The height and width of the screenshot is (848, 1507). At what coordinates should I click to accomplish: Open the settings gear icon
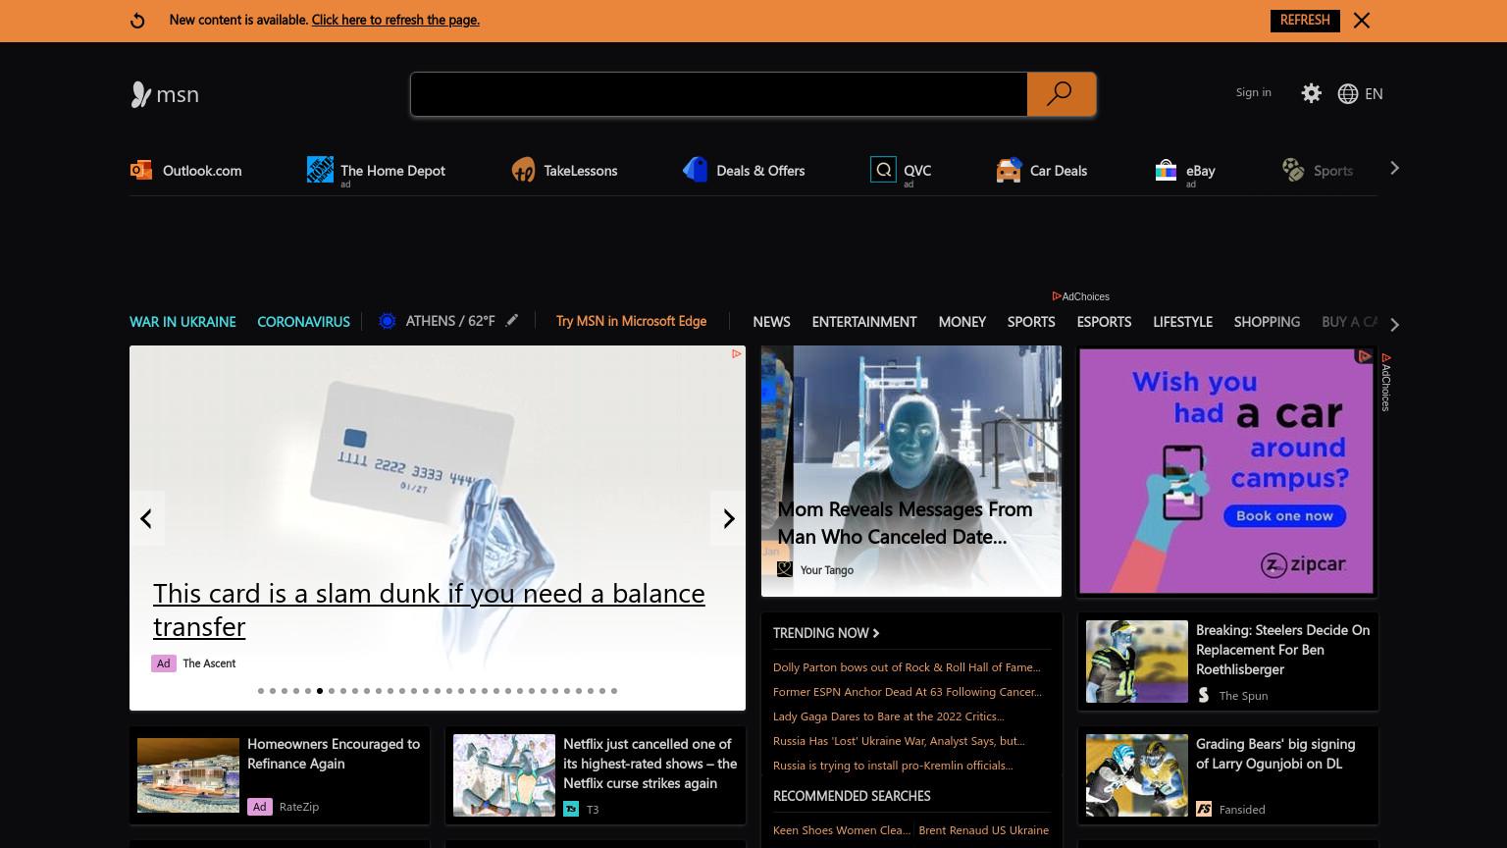pyautogui.click(x=1311, y=93)
